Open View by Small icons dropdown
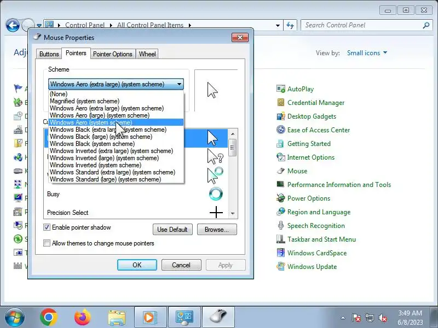The width and height of the screenshot is (438, 328). click(367, 53)
